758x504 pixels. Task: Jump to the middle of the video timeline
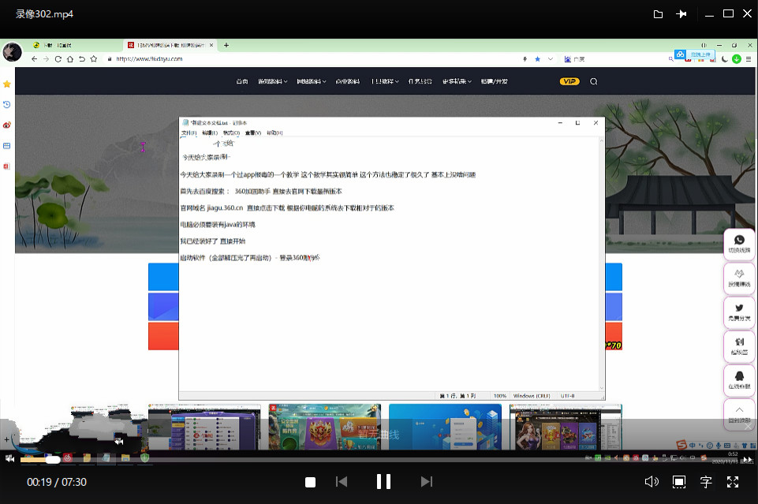379,460
